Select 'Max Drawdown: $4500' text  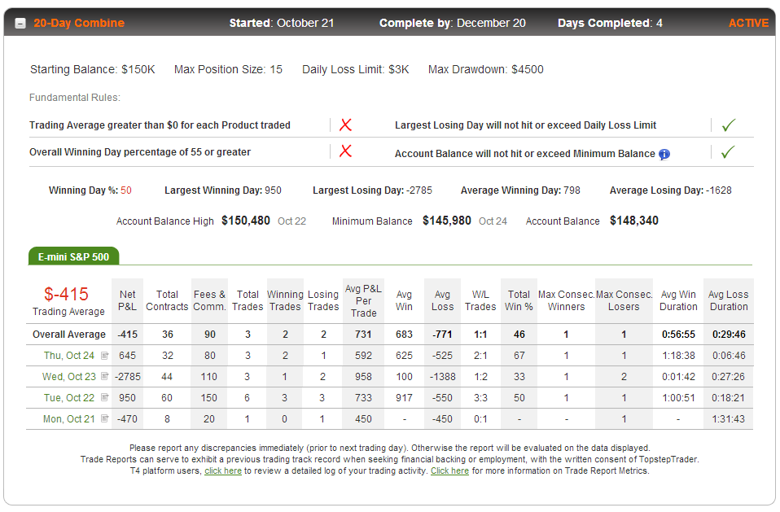486,69
